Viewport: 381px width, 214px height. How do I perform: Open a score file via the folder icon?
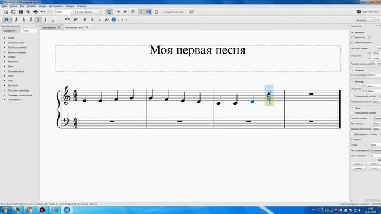pyautogui.click(x=13, y=12)
